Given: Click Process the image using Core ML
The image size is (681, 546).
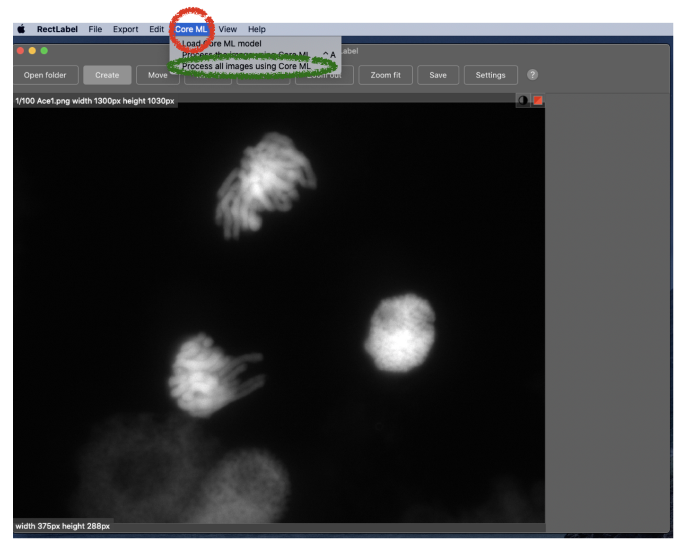Looking at the screenshot, I should click(246, 55).
